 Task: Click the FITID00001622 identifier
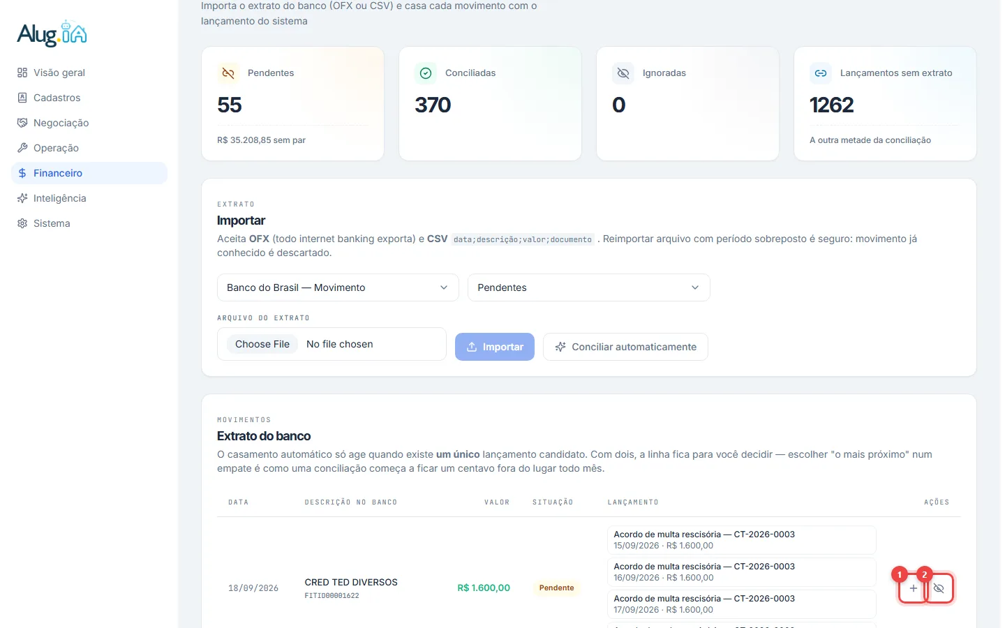point(332,596)
